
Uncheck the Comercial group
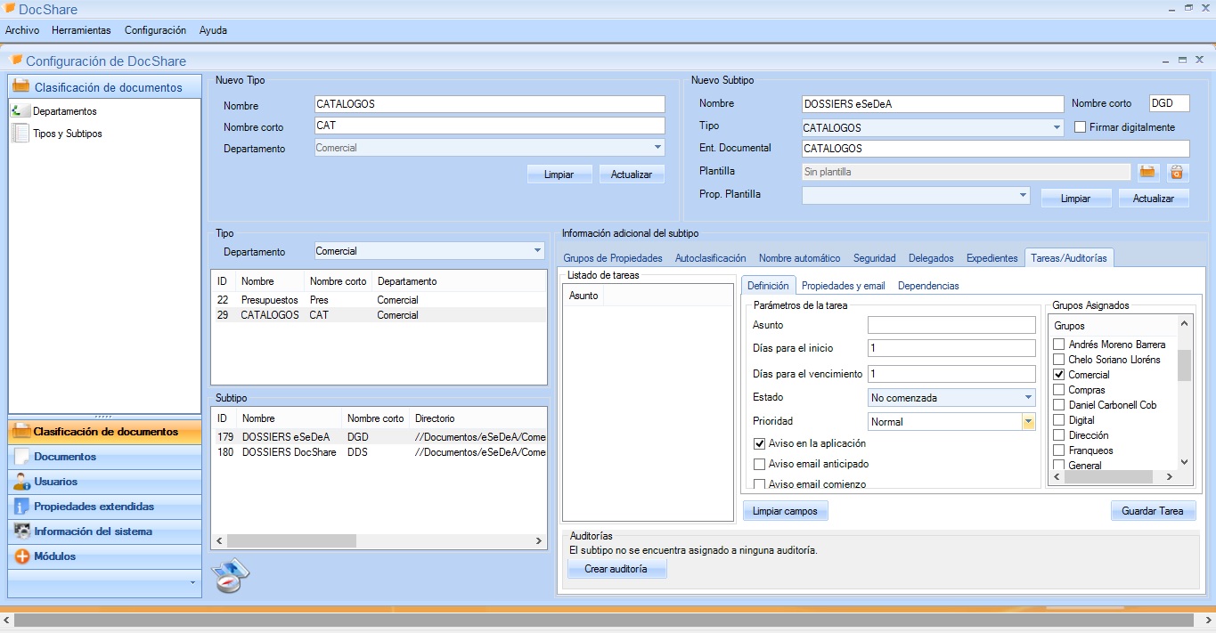1059,375
